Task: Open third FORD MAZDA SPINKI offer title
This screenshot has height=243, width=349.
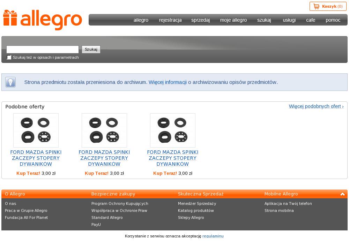Action: 172,158
